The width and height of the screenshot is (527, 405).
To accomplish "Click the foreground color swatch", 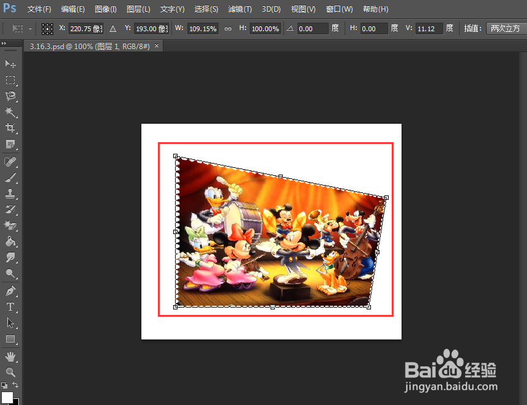I will coord(7,398).
